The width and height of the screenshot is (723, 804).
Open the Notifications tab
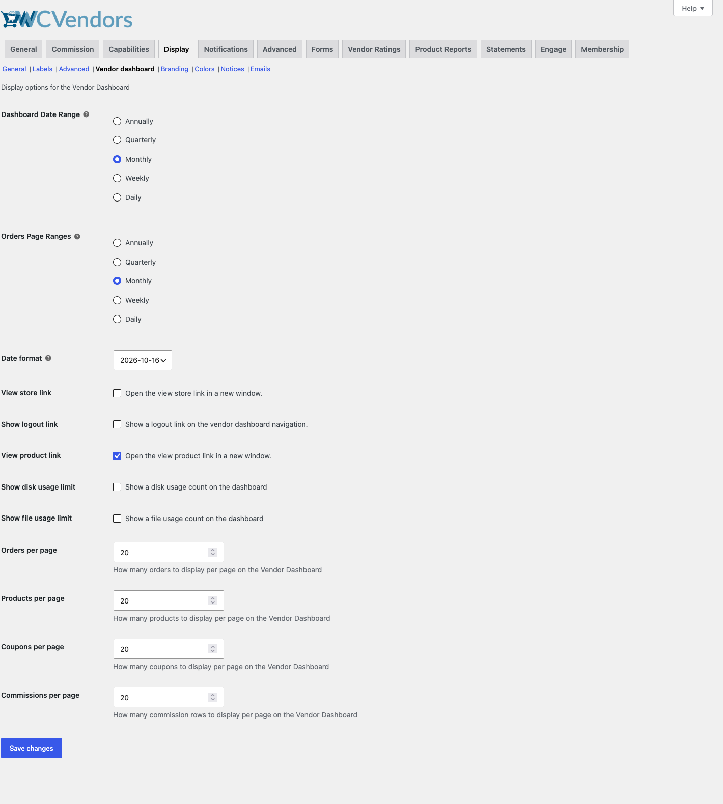226,49
